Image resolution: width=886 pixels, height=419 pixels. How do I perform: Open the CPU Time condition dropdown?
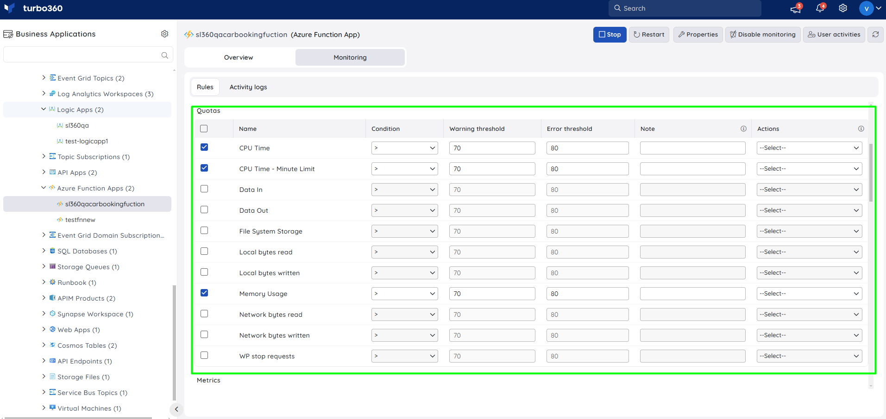pyautogui.click(x=405, y=148)
